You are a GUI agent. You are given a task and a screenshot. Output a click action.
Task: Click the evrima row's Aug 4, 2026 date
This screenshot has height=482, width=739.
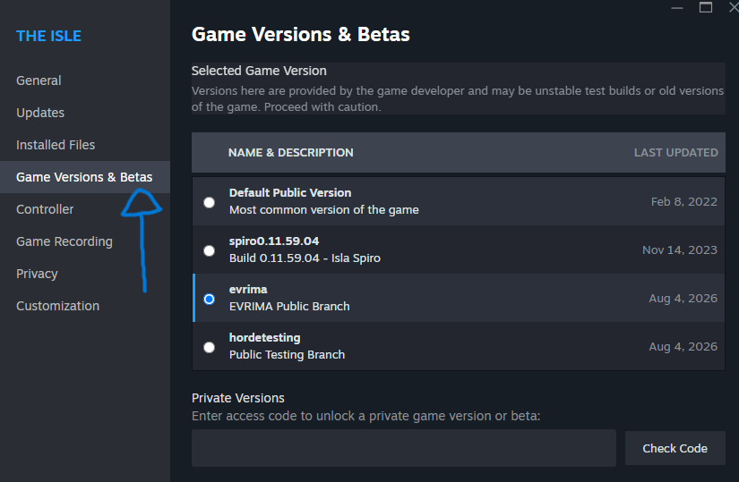point(683,299)
